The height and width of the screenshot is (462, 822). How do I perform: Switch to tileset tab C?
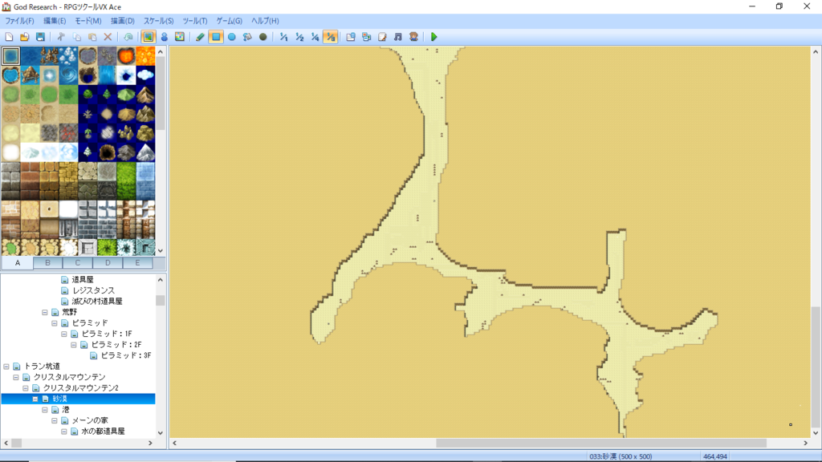tap(78, 263)
